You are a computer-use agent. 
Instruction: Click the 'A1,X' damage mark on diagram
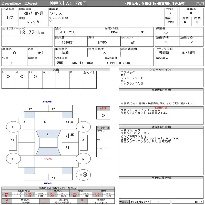pyautogui.click(x=69, y=122)
